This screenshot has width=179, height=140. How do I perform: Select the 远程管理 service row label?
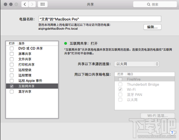click(x=25, y=75)
